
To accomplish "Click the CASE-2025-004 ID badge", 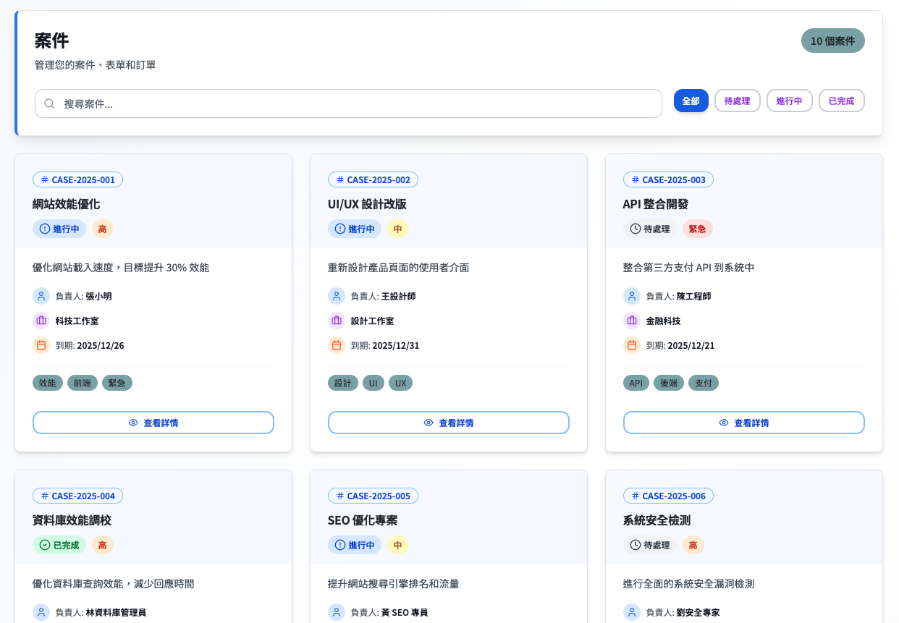I will 77,496.
